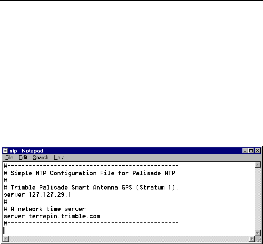Screen dimensions: 263x244
Task: Open the Edit menu
Action: click(x=23, y=158)
